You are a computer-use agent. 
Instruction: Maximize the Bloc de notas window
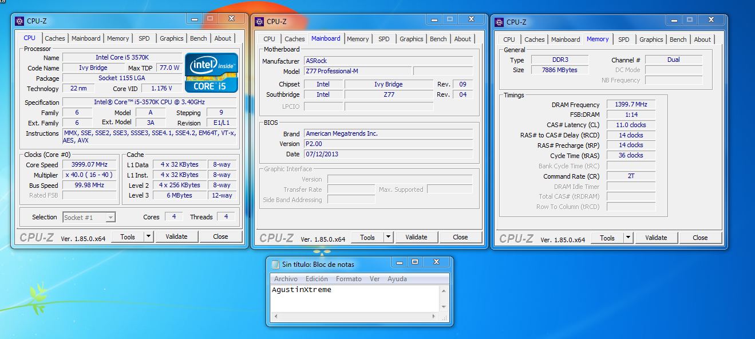coord(415,262)
